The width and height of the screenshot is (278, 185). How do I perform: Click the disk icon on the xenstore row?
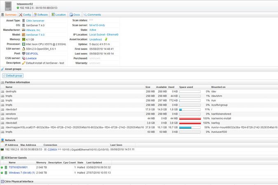click(2, 114)
